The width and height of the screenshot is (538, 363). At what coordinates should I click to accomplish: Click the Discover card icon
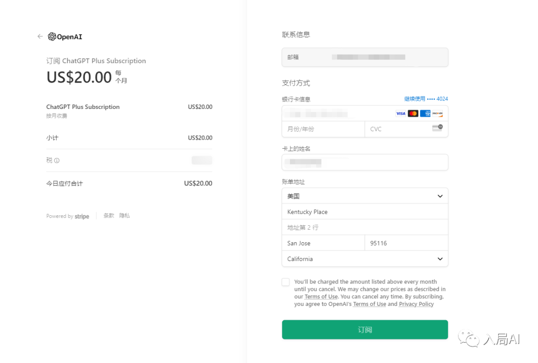pos(437,113)
